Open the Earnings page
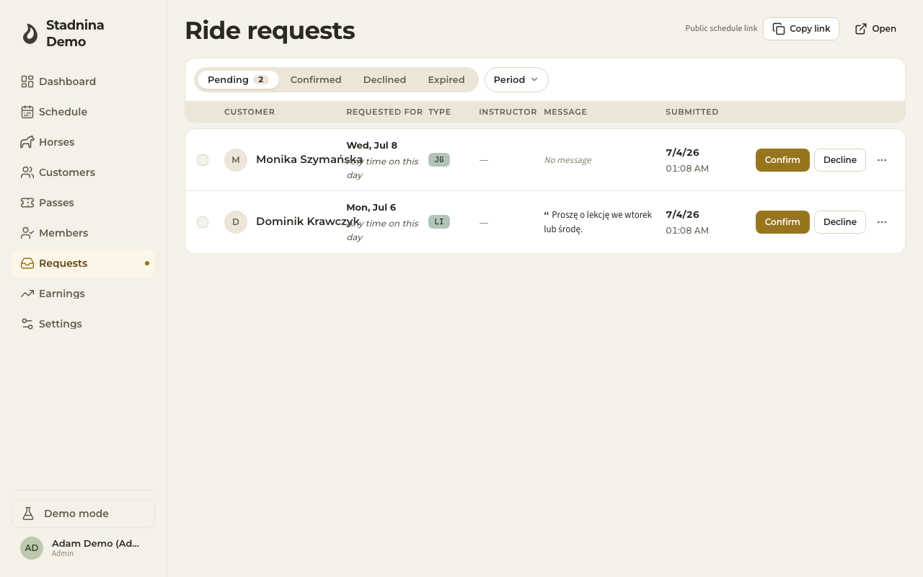This screenshot has height=577, width=923. (83, 294)
